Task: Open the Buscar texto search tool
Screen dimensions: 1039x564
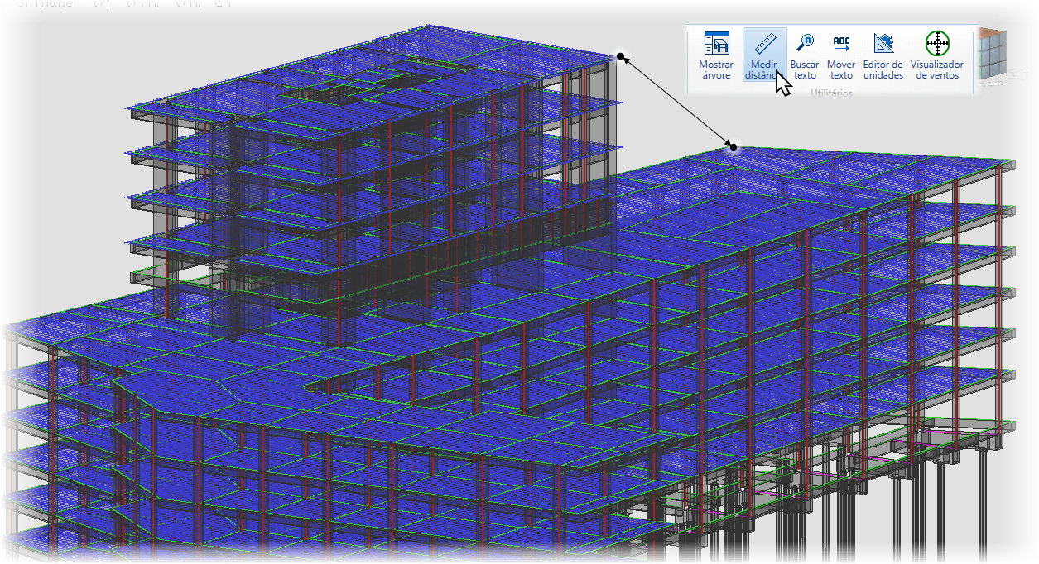Action: [x=804, y=56]
